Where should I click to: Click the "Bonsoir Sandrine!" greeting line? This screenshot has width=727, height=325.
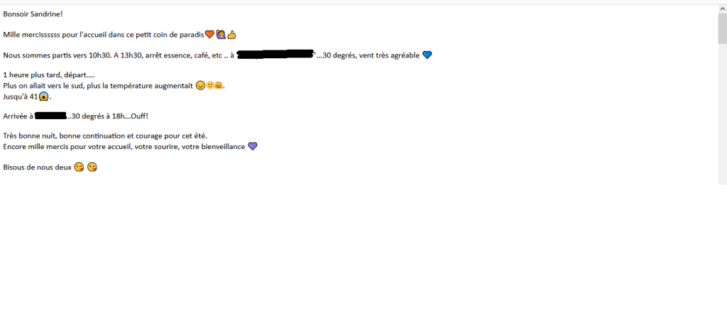[x=33, y=14]
